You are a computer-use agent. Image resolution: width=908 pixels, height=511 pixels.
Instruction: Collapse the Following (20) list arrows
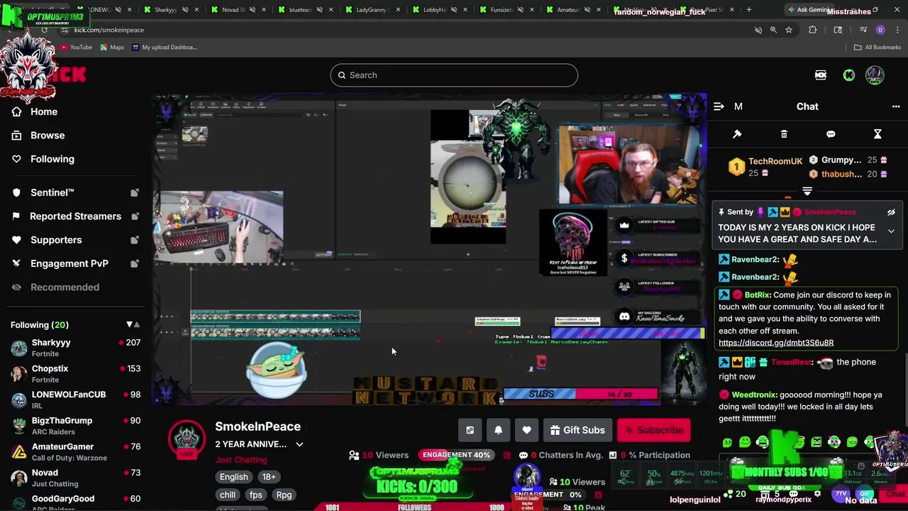tap(133, 324)
